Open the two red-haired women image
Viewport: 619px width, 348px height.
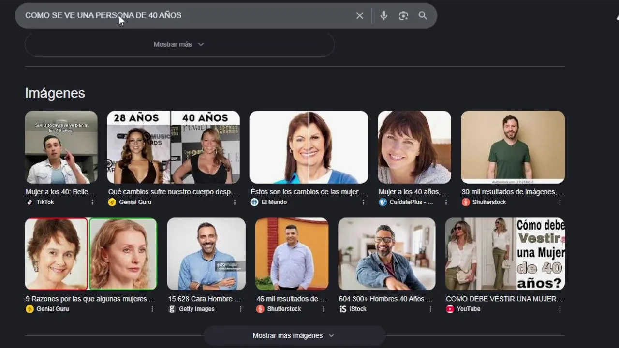(91, 254)
